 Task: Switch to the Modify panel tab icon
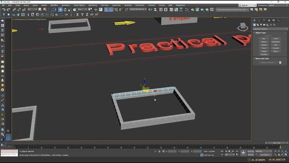point(259,20)
